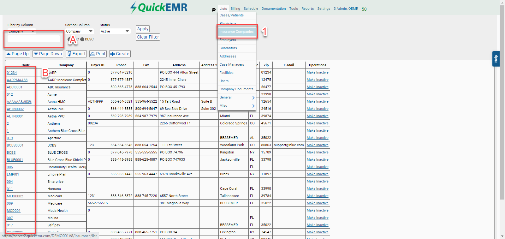Open Company Documents menu entry
Screen dimensions: 505x239
[x=237, y=89]
